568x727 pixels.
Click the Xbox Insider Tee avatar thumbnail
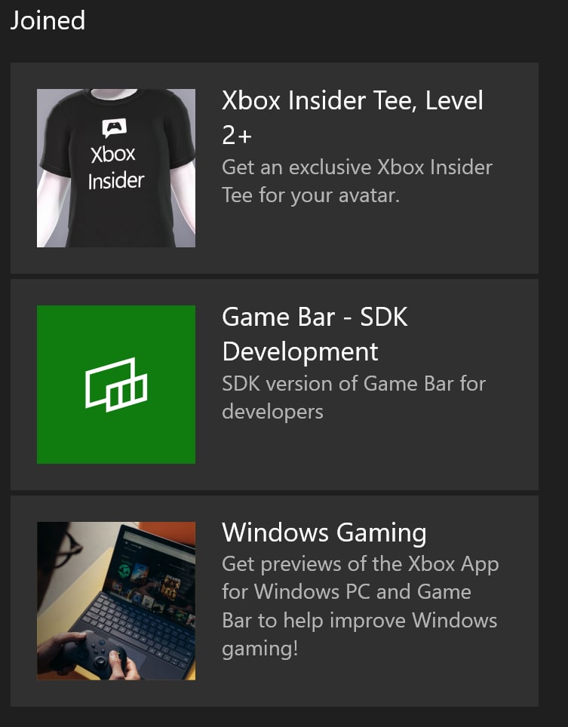click(116, 168)
